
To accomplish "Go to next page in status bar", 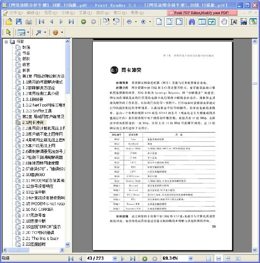I will (123, 259).
